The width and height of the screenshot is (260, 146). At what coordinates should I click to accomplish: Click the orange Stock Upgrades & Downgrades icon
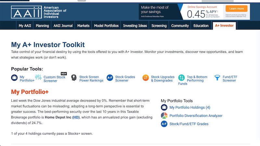tap(146, 78)
